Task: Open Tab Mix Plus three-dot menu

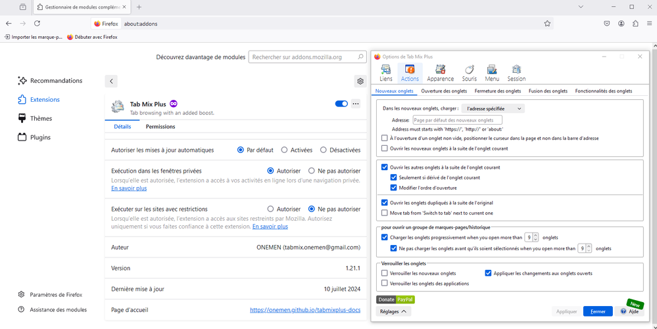Action: (x=356, y=104)
